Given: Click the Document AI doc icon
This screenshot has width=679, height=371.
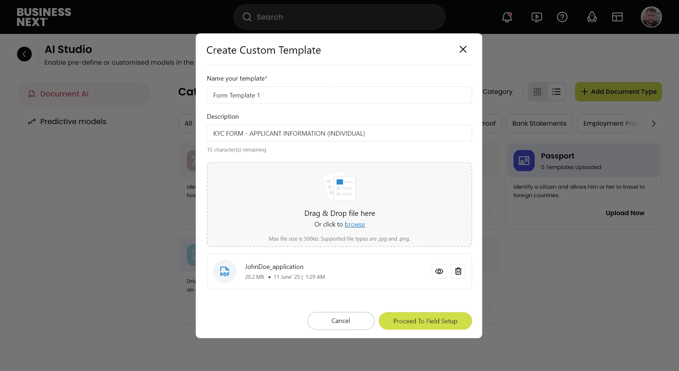Looking at the screenshot, I should pyautogui.click(x=32, y=94).
